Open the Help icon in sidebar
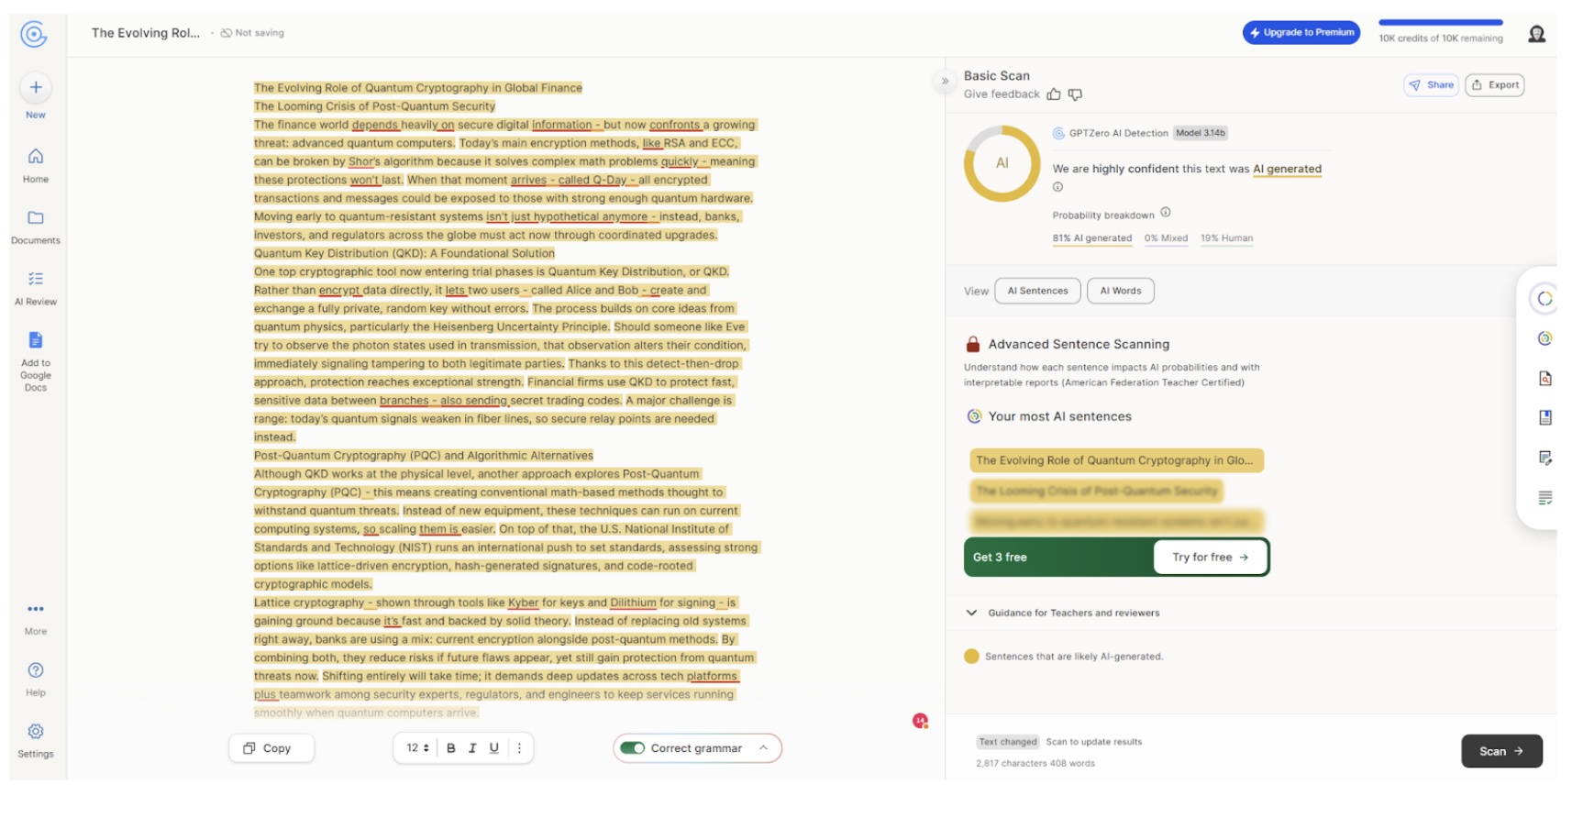This screenshot has height=840, width=1572. click(x=36, y=670)
